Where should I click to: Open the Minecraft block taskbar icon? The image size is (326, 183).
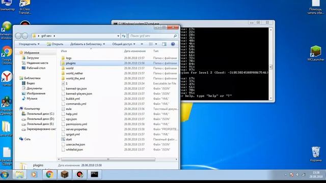tap(65, 174)
